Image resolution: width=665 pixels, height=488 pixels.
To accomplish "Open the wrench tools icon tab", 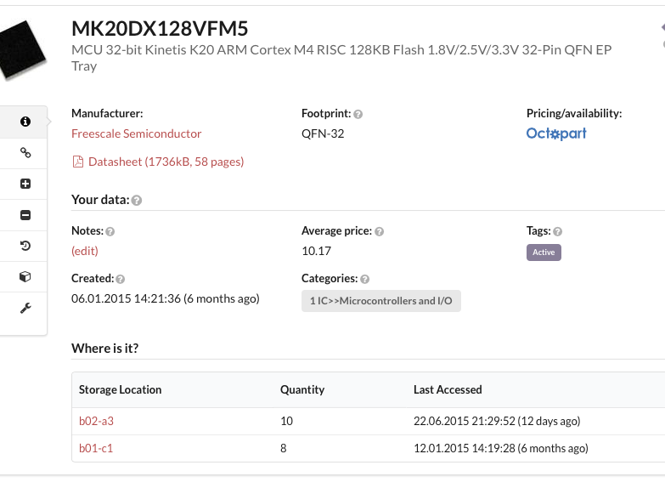I will [x=25, y=308].
